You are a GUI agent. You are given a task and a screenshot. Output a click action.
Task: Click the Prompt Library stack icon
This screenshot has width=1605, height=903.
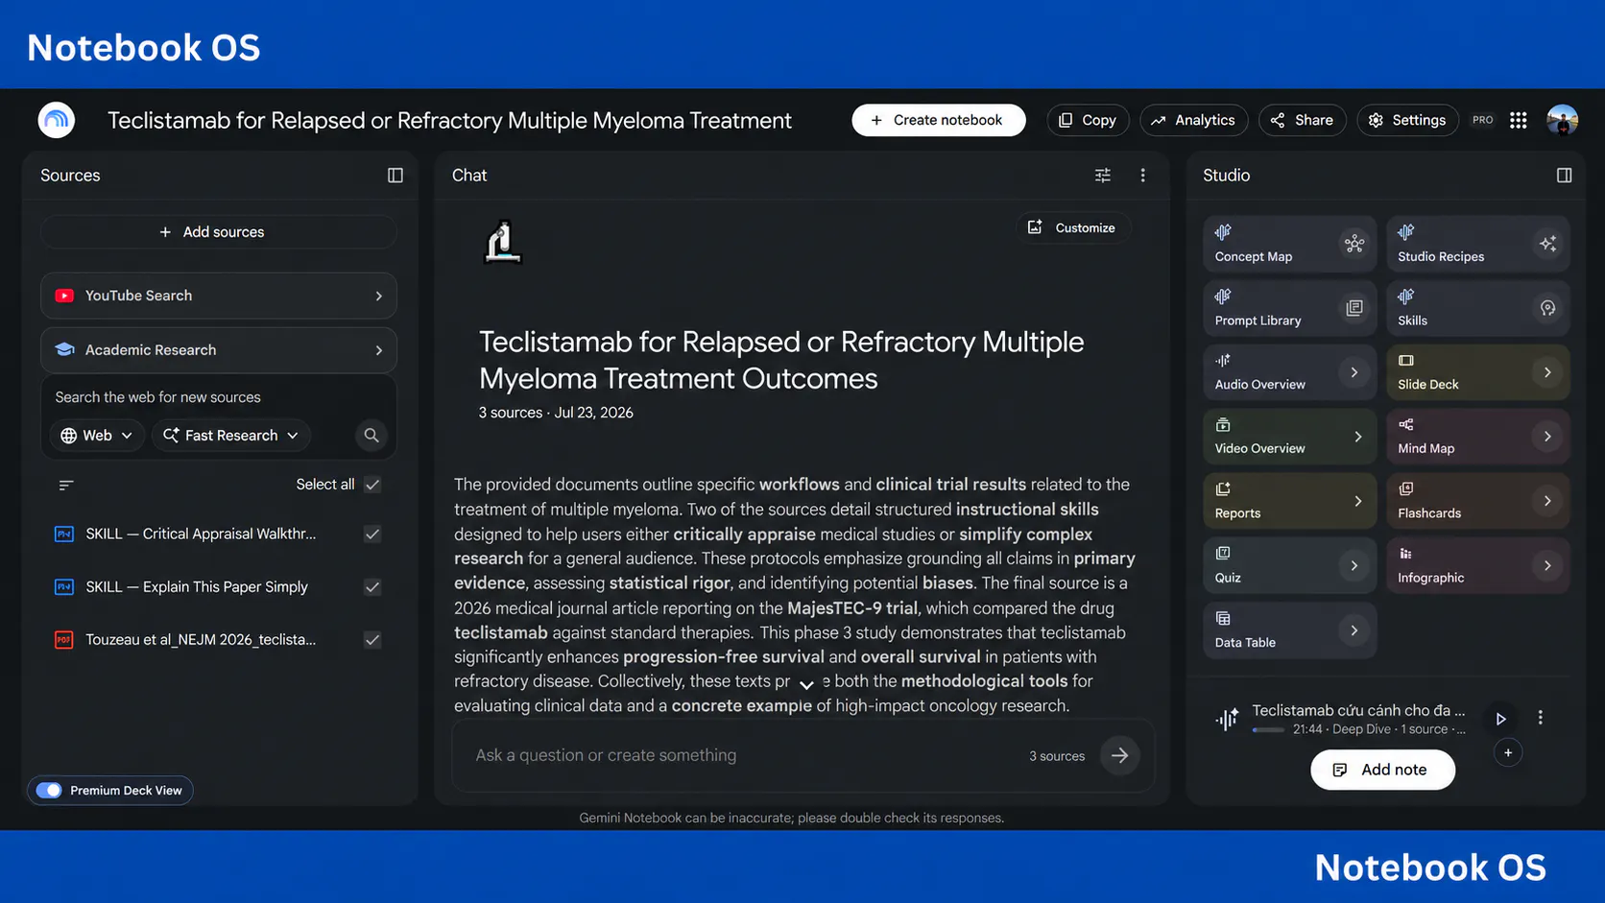[1354, 308]
